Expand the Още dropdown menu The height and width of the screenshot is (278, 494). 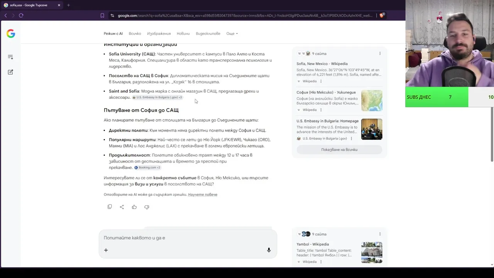pos(232,34)
